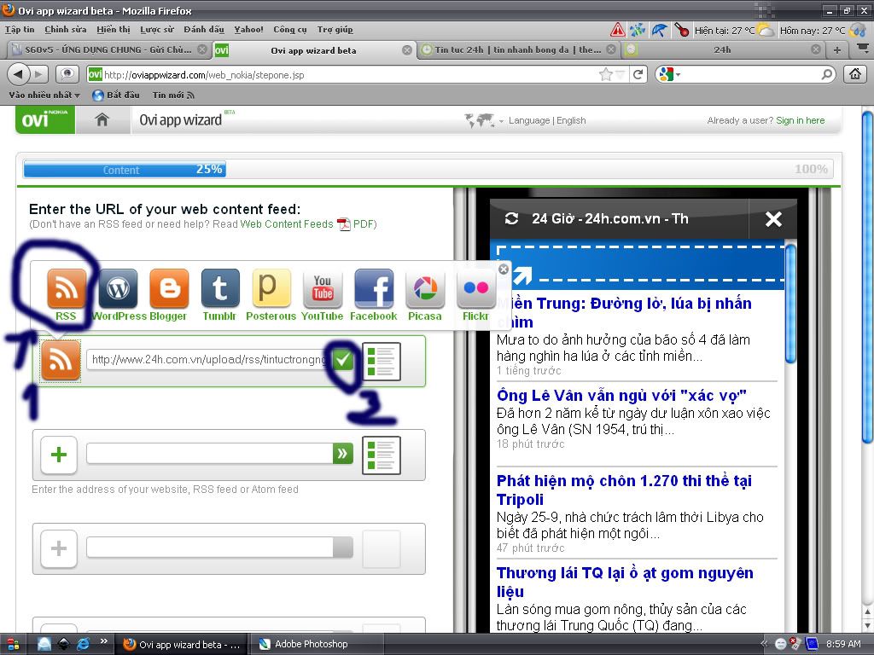The width and height of the screenshot is (874, 655).
Task: Close the phone preview with the X
Action: (x=773, y=219)
